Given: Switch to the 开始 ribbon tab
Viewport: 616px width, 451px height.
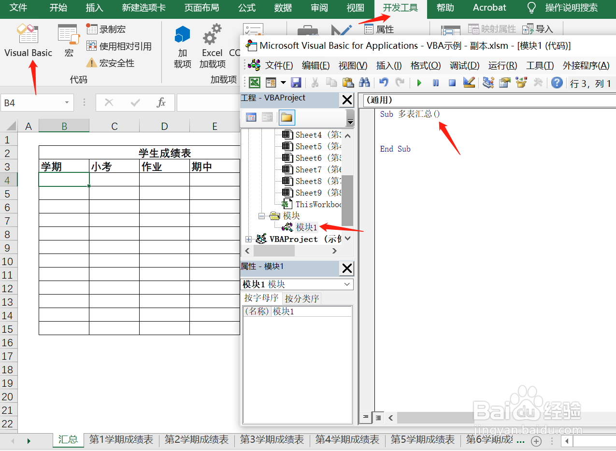Looking at the screenshot, I should 58,8.
